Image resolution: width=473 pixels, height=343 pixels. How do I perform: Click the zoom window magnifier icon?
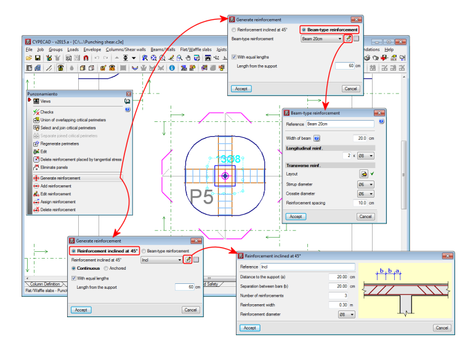click(179, 58)
